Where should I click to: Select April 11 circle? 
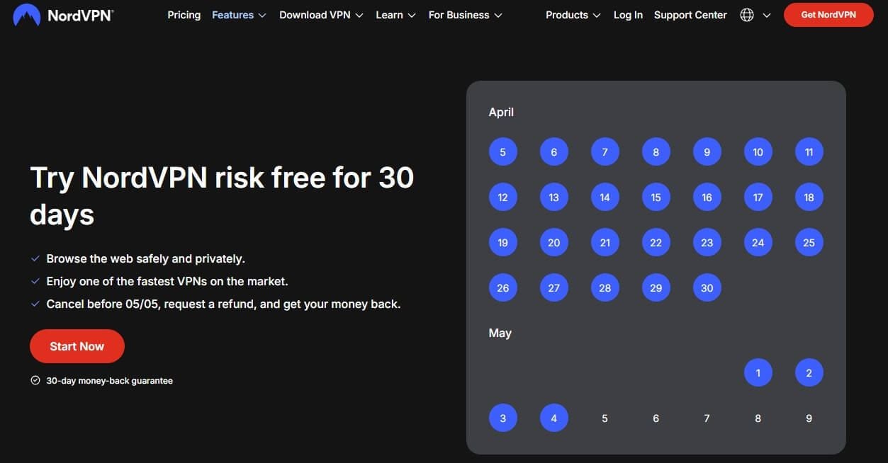809,152
